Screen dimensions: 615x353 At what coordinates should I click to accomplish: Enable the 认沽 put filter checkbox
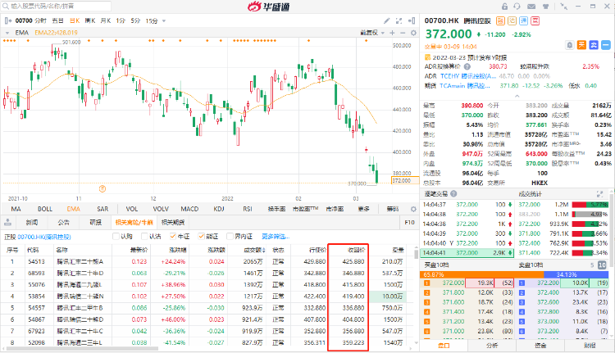click(144, 236)
